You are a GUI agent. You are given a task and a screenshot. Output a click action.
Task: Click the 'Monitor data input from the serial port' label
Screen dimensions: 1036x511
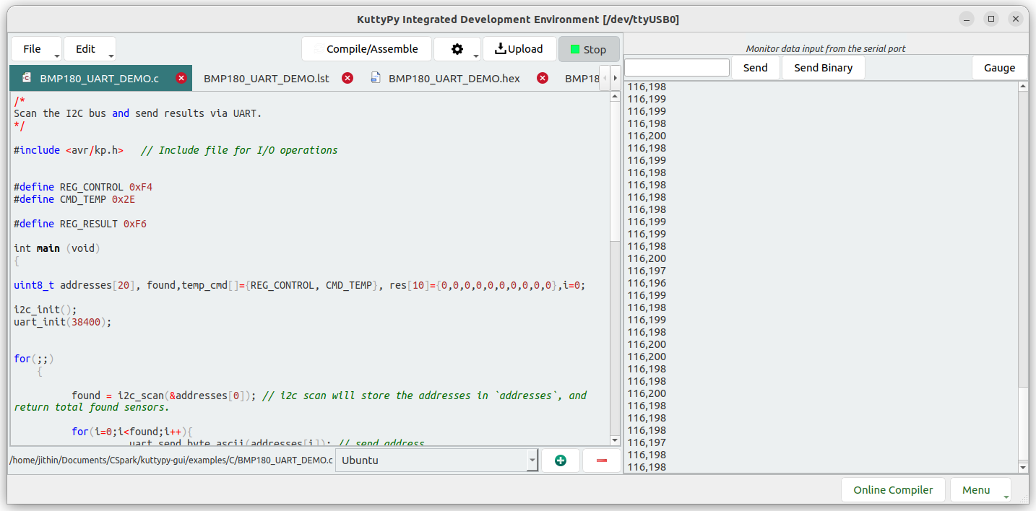tap(826, 49)
